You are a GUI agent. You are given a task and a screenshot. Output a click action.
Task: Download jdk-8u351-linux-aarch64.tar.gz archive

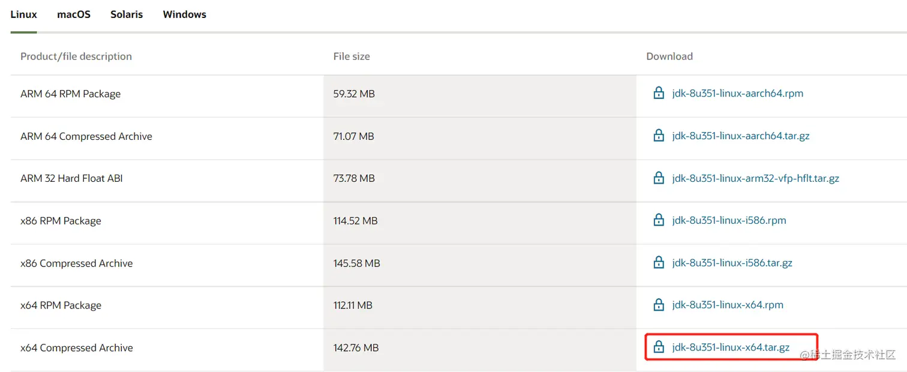(741, 136)
